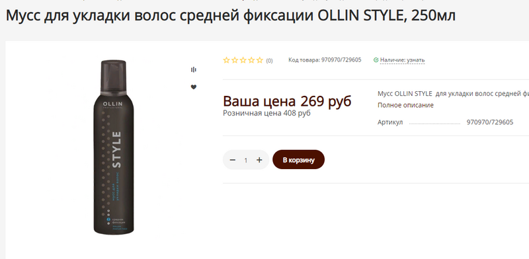Click the quantity input field showing 1
The width and height of the screenshot is (529, 259).
(x=246, y=160)
